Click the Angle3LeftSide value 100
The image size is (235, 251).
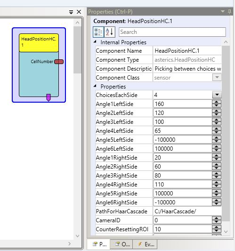pyautogui.click(x=183, y=122)
